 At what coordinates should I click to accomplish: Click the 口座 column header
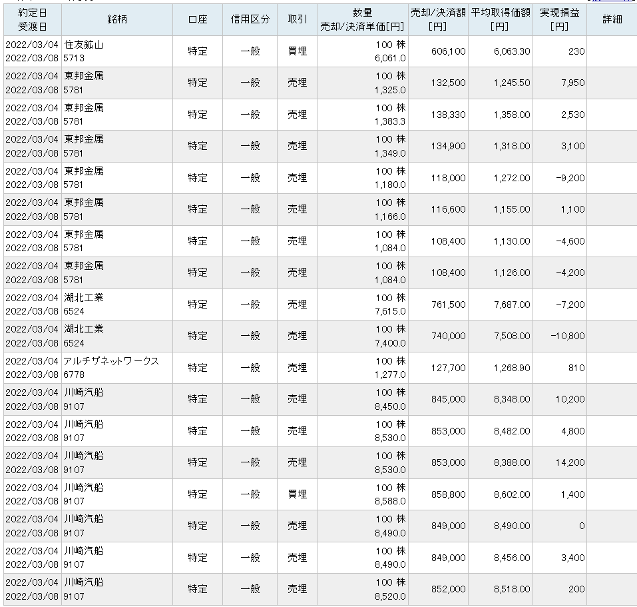coord(198,19)
